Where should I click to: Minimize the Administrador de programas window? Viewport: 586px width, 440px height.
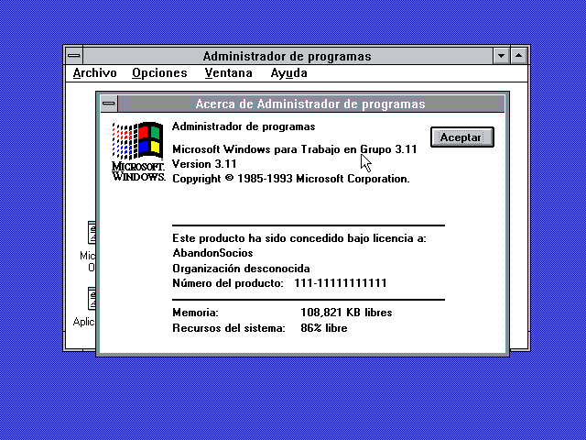(501, 56)
